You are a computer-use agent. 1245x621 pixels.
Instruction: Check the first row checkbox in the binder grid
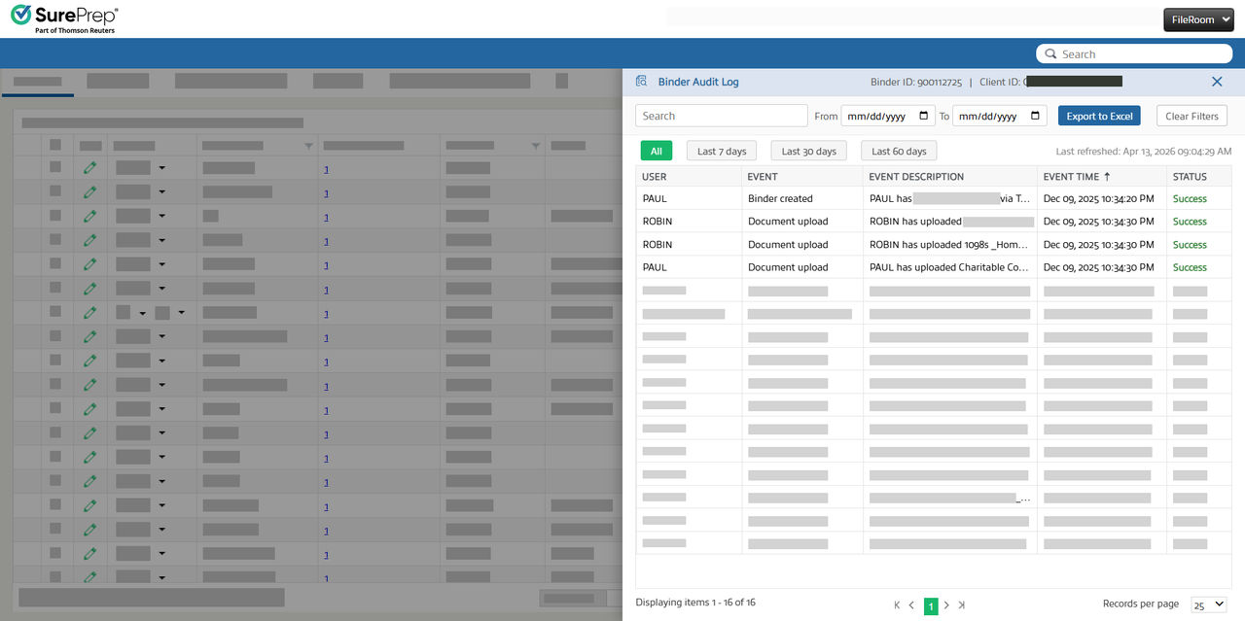(55, 167)
